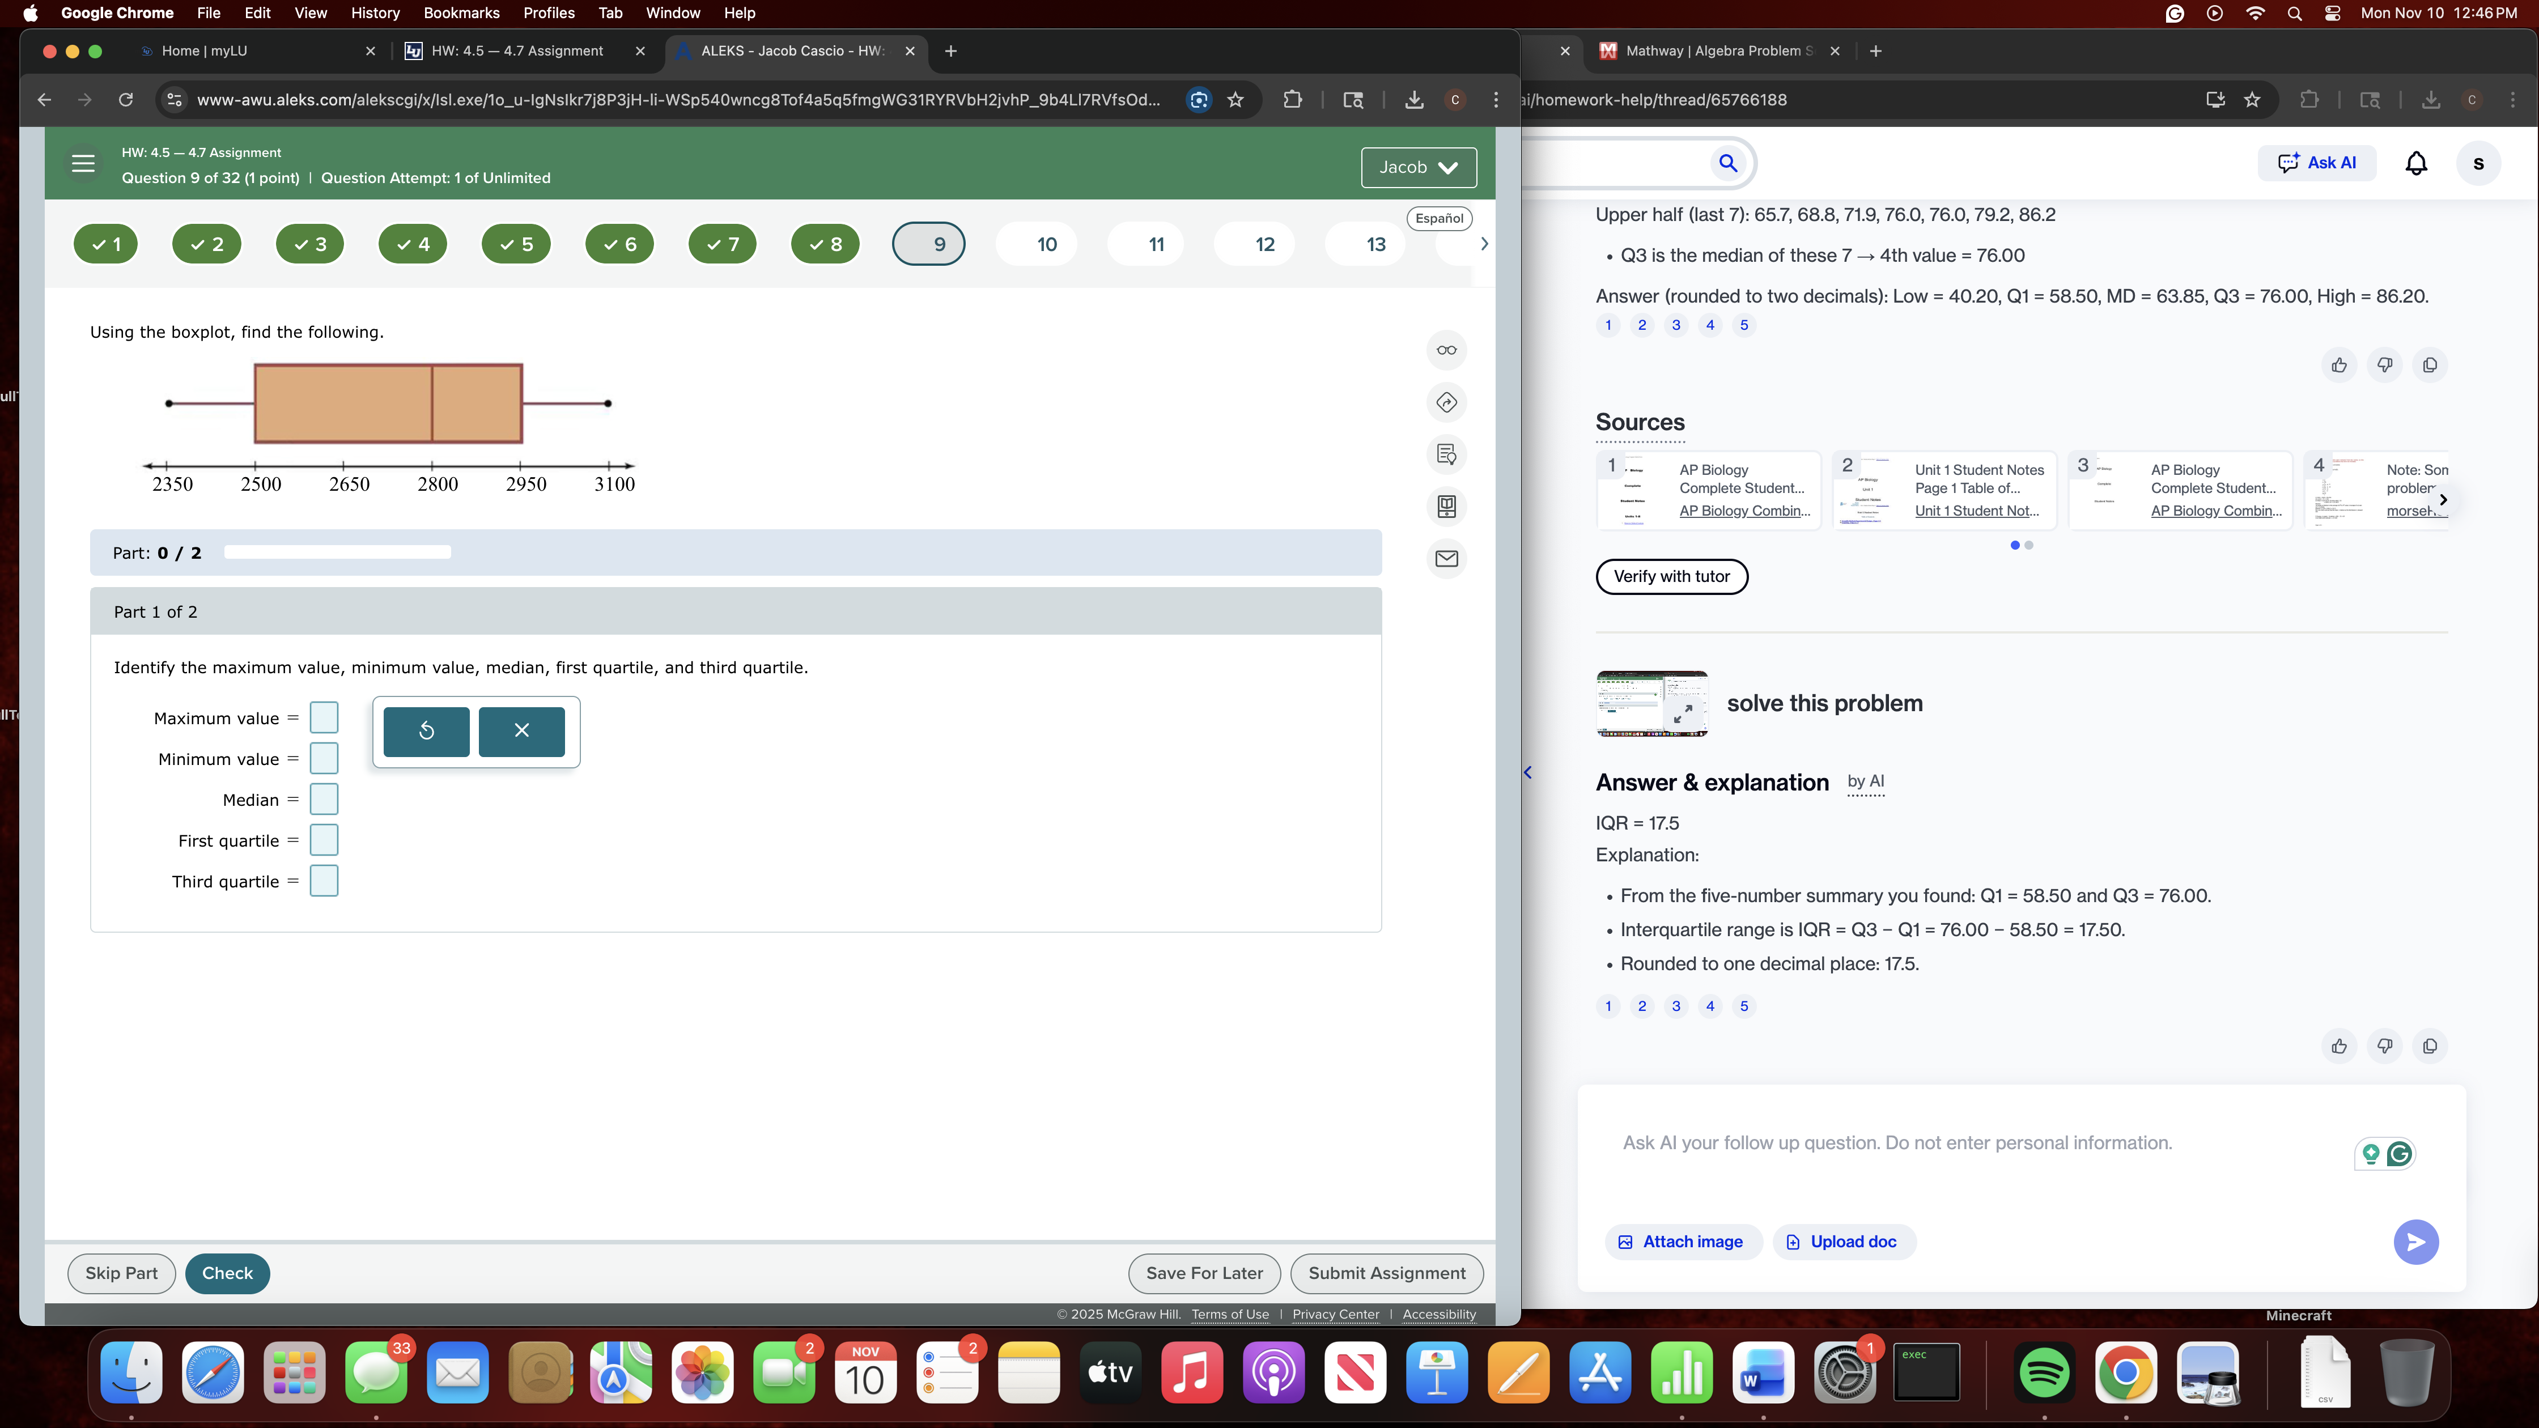Click Verify with tutor
Viewport: 2539px width, 1428px height.
[1671, 576]
